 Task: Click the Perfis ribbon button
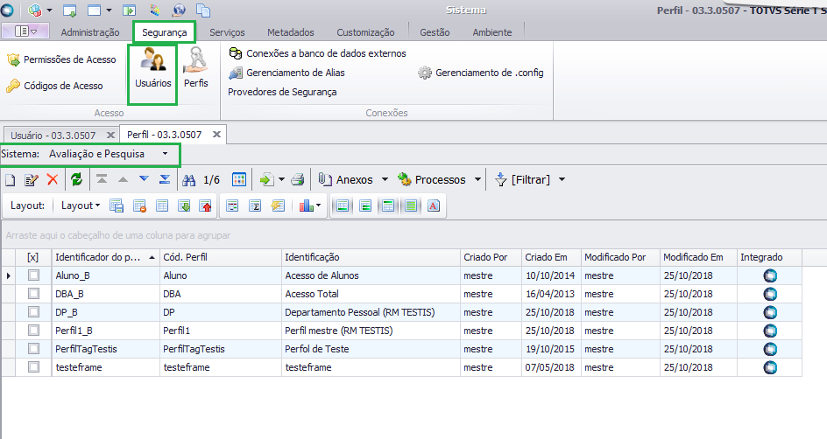coord(196,68)
